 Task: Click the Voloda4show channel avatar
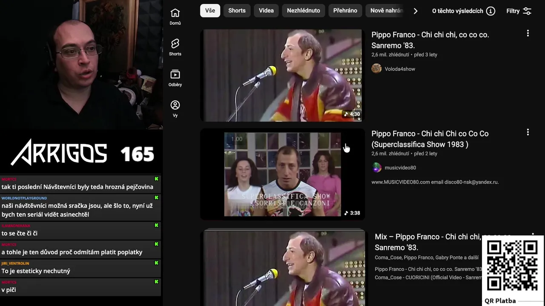(376, 68)
